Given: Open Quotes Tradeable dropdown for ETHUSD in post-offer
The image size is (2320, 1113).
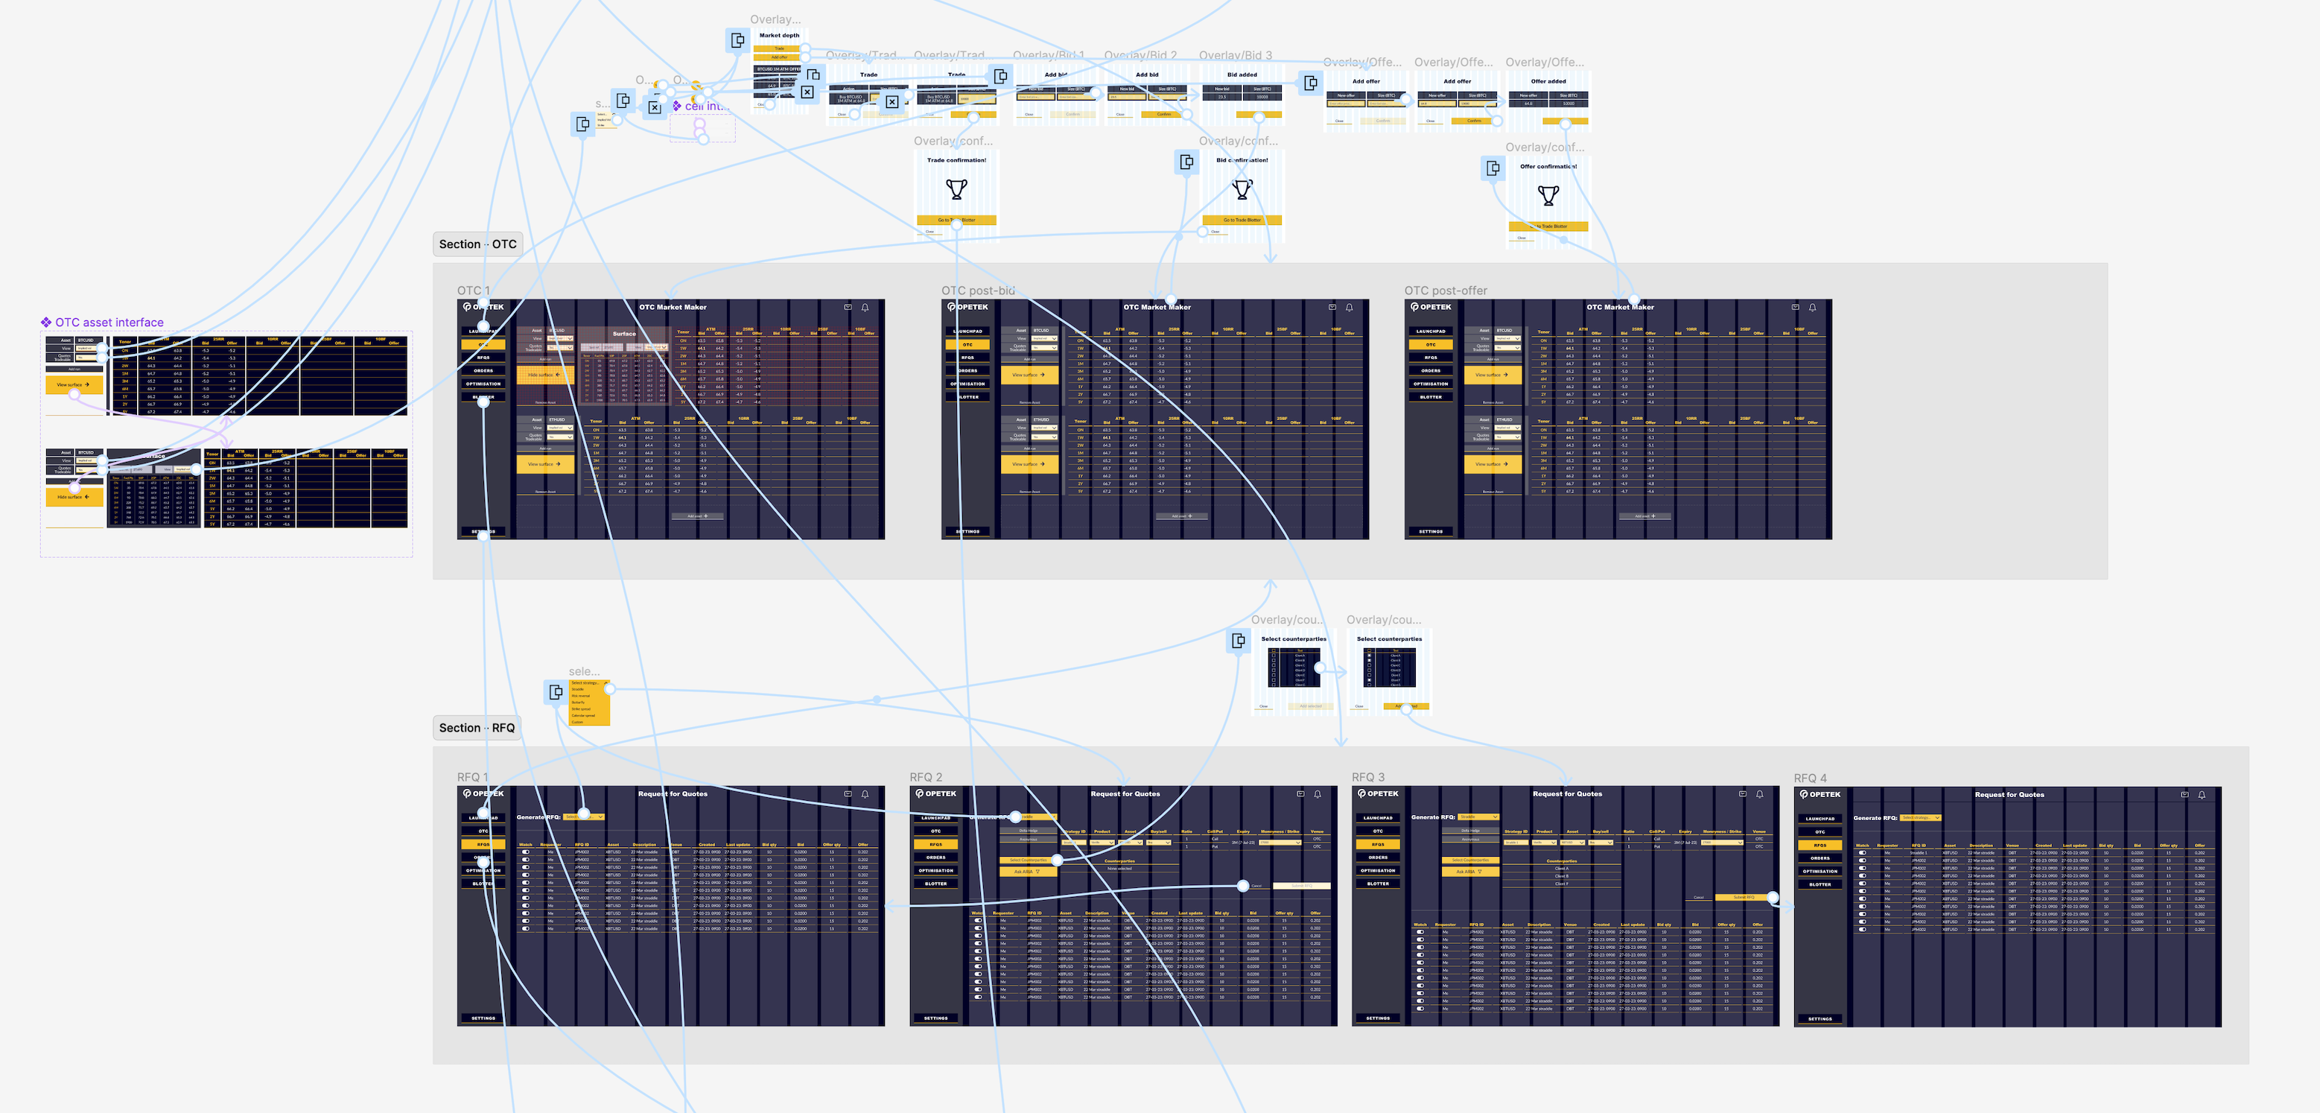Looking at the screenshot, I should 1507,437.
